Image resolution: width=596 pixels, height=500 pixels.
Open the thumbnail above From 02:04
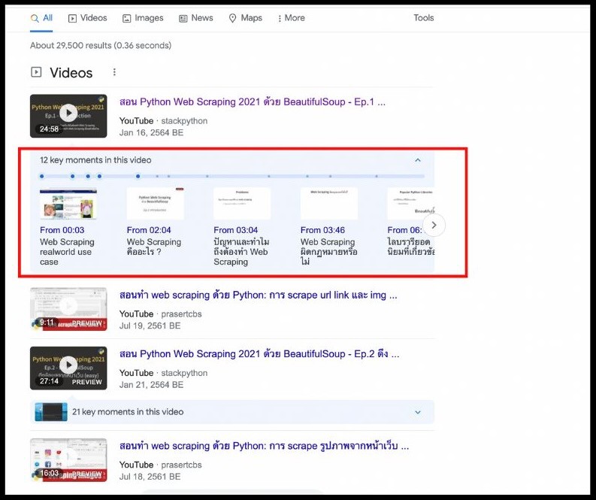click(x=156, y=204)
